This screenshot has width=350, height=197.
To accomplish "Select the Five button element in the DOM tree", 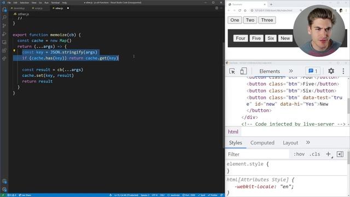I will coord(293,84).
